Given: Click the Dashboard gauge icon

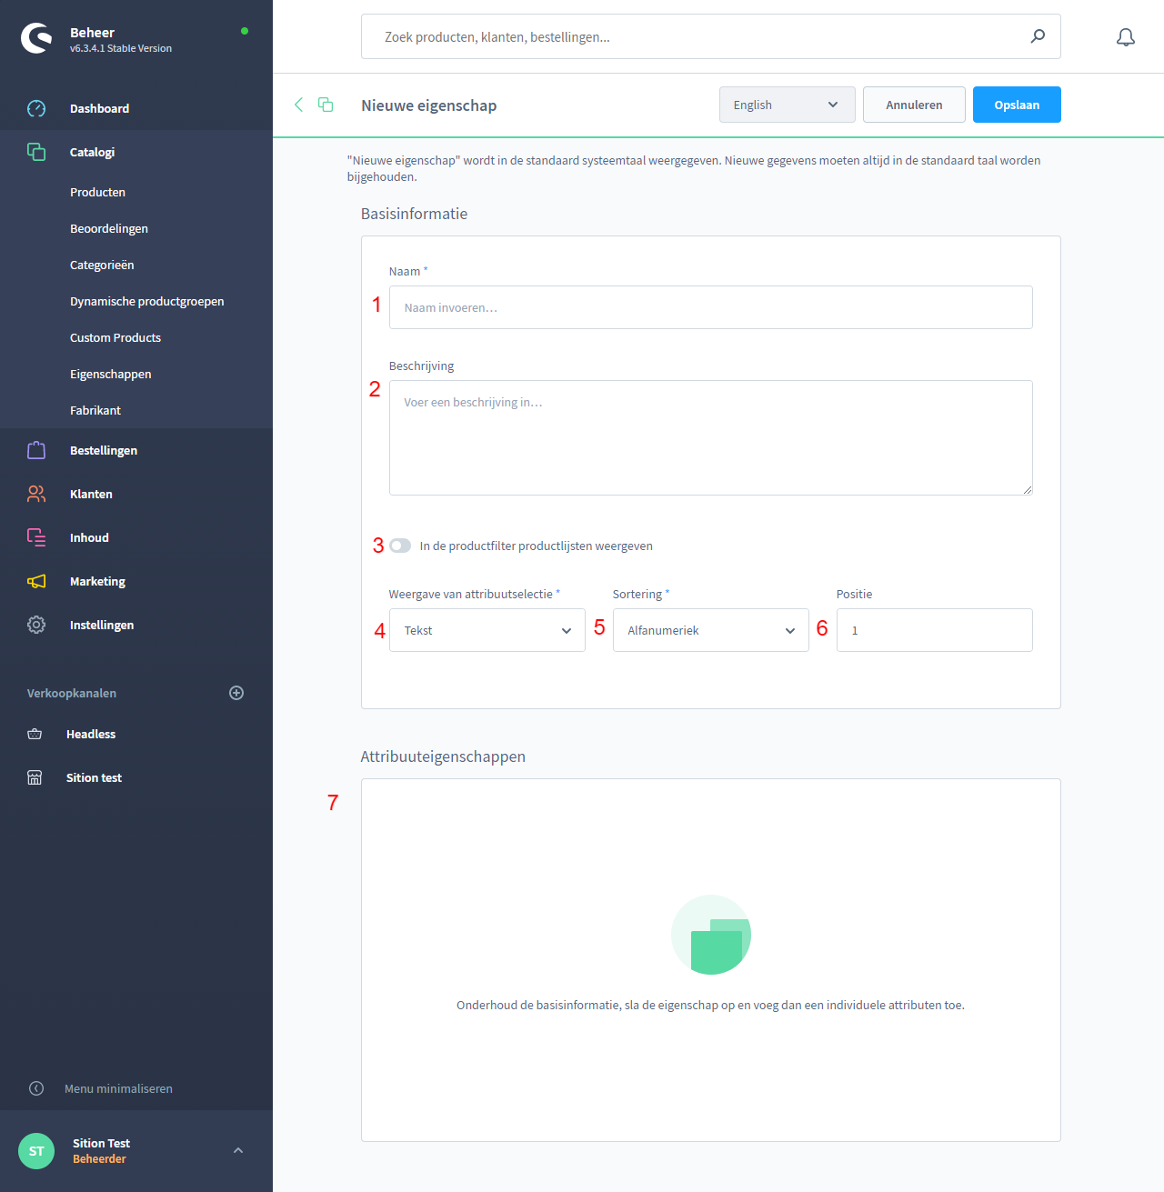Looking at the screenshot, I should point(36,108).
